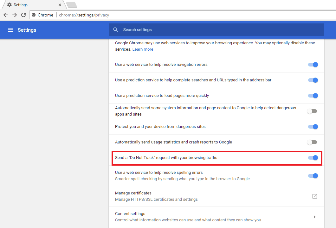Click the Chrome icon in the address bar
Screen dimensions: 336x228
point(34,15)
